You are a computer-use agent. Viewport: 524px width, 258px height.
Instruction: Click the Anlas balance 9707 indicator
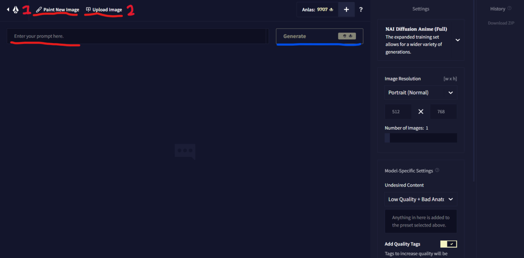coord(317,9)
